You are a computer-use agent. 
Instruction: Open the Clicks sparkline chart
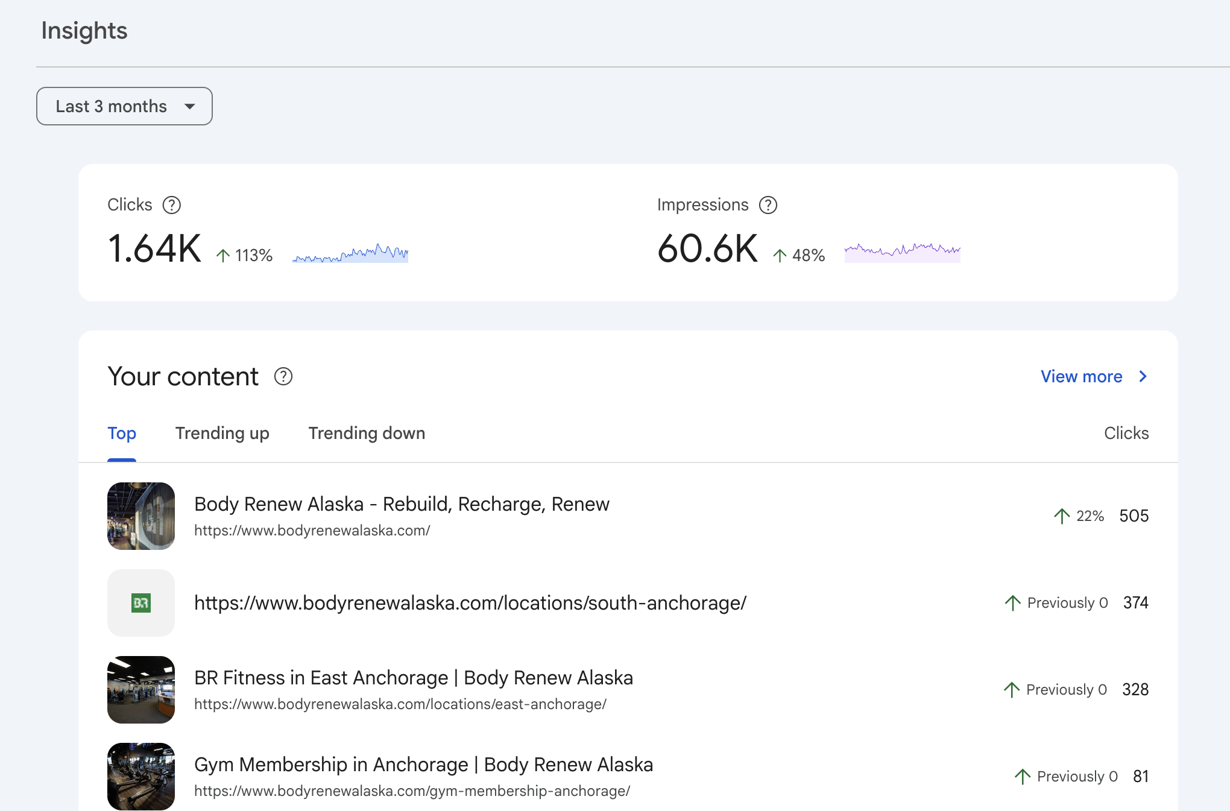pyautogui.click(x=350, y=253)
